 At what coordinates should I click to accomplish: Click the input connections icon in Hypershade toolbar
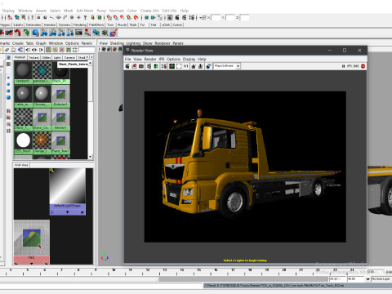(28, 50)
